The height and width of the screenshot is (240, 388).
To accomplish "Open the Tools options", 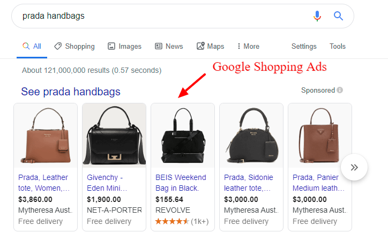I will (x=337, y=46).
